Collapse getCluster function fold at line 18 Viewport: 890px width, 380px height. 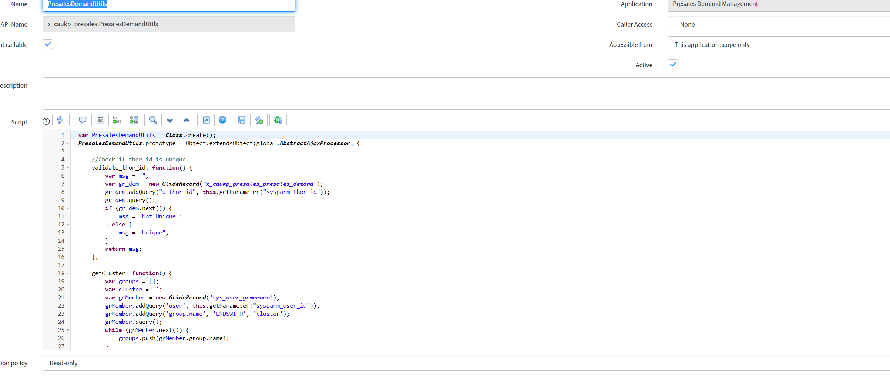click(x=68, y=273)
